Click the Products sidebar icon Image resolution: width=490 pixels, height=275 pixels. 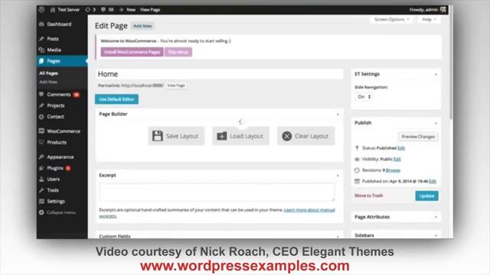41,142
